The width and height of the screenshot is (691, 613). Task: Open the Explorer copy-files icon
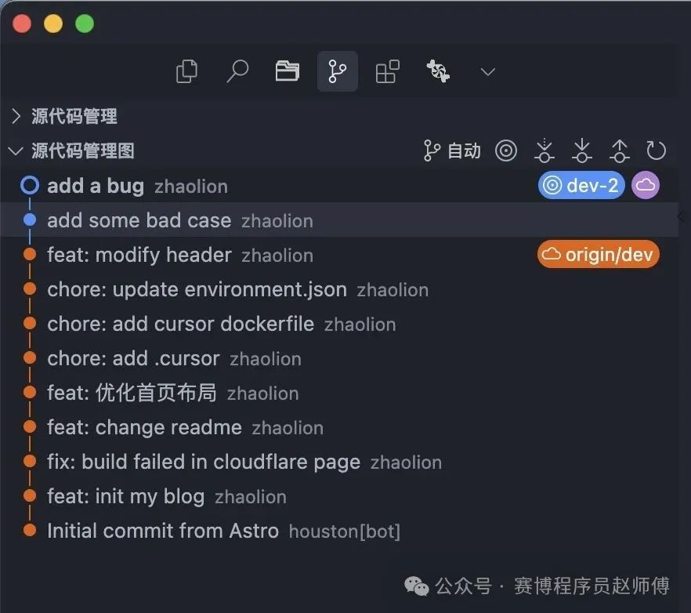[186, 71]
